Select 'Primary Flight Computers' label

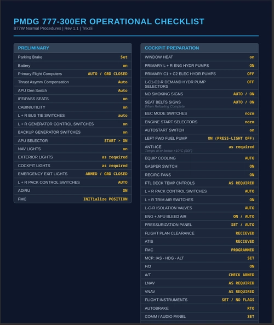(x=40, y=74)
